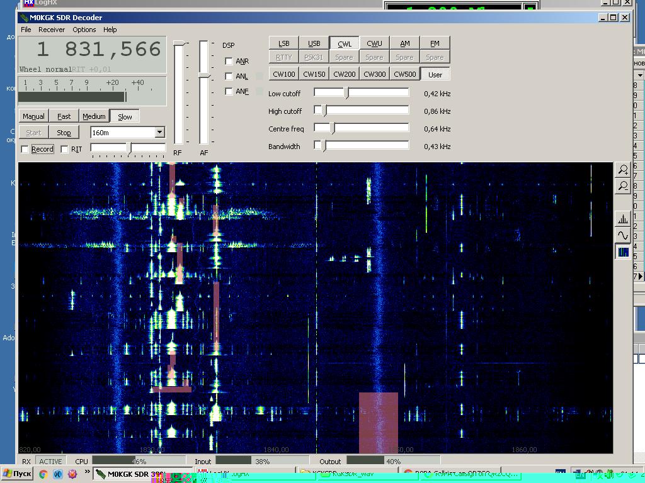The width and height of the screenshot is (645, 483).
Task: Click the purple quick launch icon
Action: [72, 474]
